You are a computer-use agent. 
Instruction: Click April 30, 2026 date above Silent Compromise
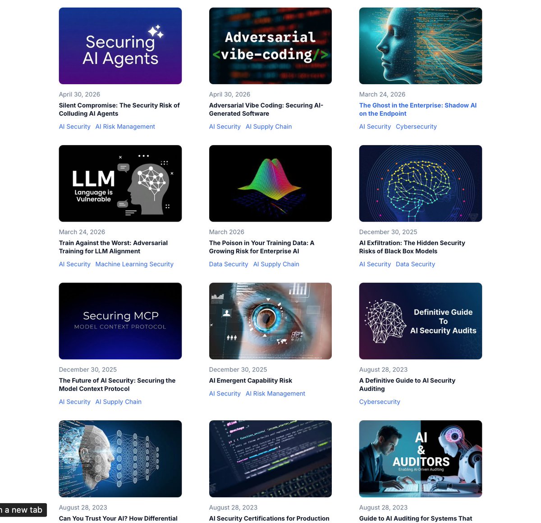pyautogui.click(x=80, y=95)
